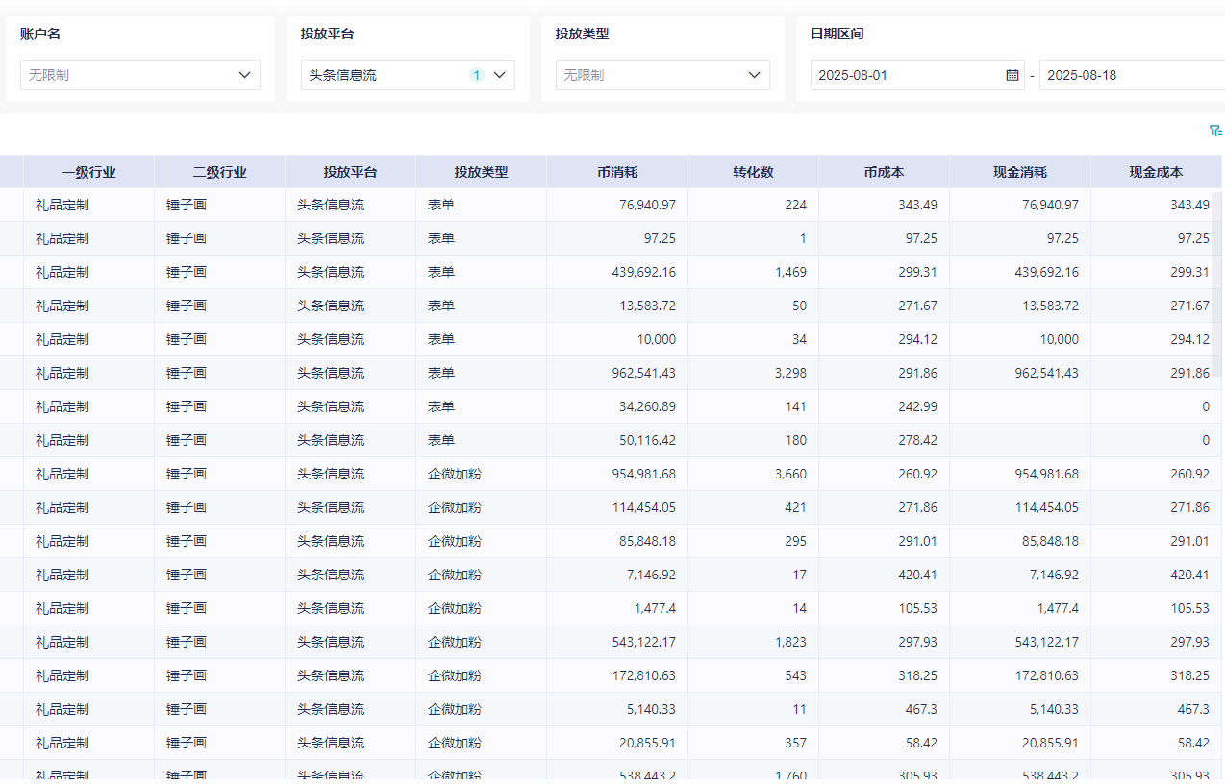Sort by the 币消耗 column header
Image resolution: width=1225 pixels, height=784 pixels.
(x=617, y=173)
